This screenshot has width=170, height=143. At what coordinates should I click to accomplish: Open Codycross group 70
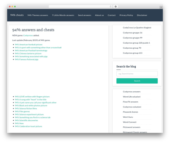(132, 48)
